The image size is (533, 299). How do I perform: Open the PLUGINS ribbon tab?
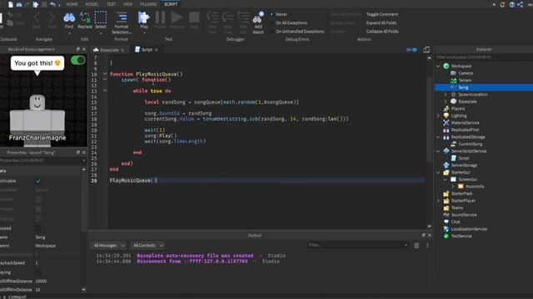point(148,4)
